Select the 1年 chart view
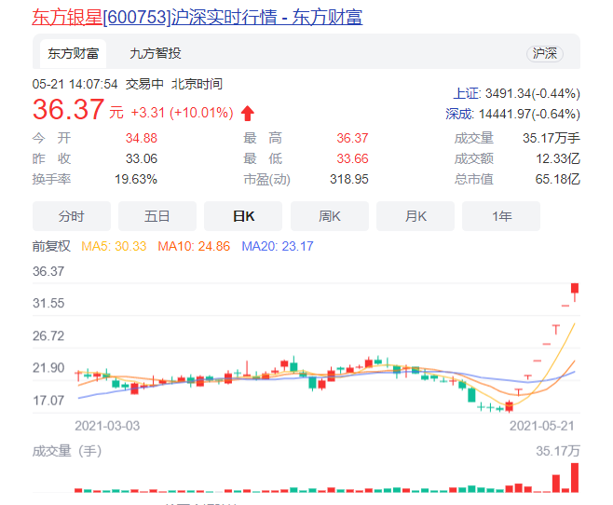613x505 pixels. click(501, 216)
